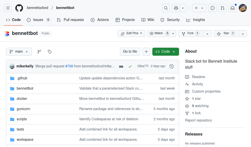Viewport: 251px width, 147px height.
Task: Click mikerkelly author avatar
Action: pyautogui.click(x=12, y=66)
